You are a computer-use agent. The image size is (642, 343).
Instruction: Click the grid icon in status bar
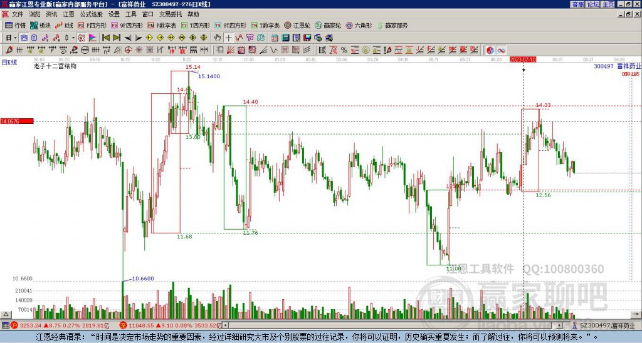[5, 325]
